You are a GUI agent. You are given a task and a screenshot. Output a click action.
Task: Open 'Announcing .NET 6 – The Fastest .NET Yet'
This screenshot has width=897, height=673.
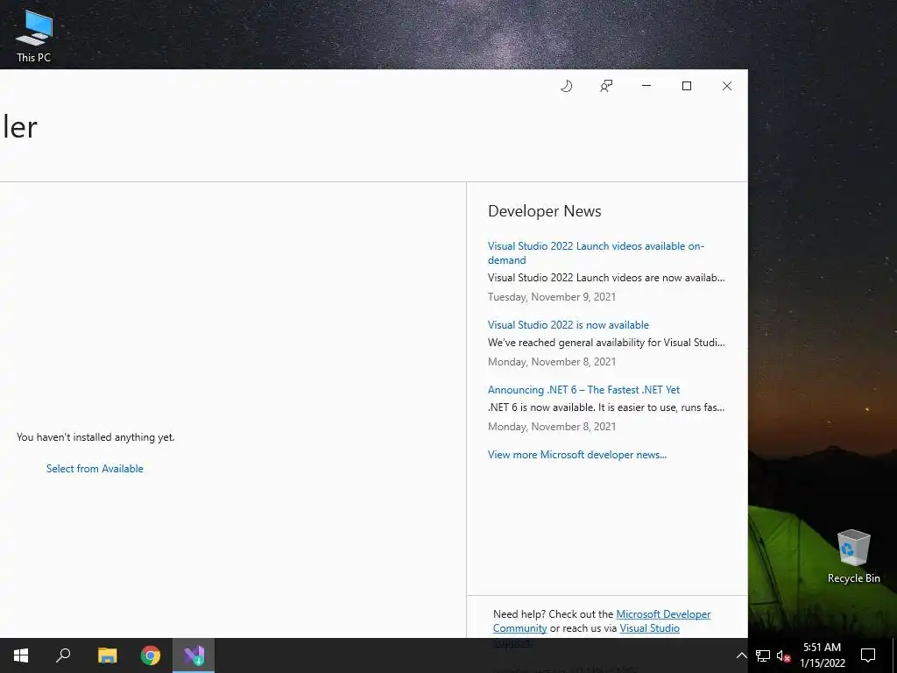click(x=583, y=390)
